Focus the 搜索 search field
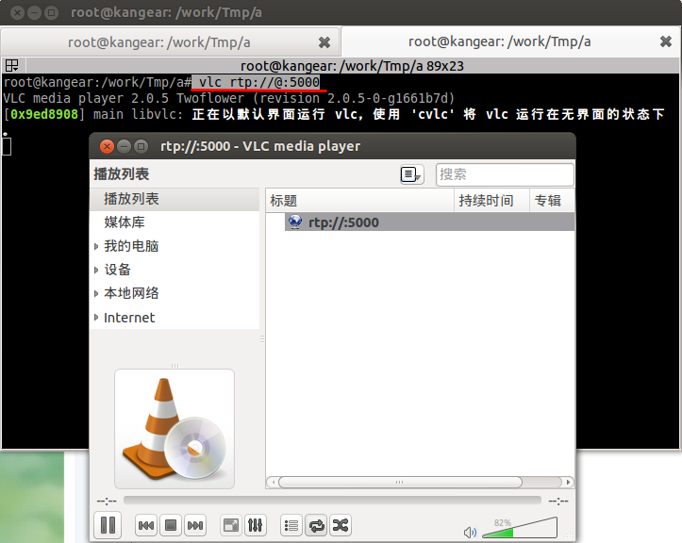 pos(505,174)
